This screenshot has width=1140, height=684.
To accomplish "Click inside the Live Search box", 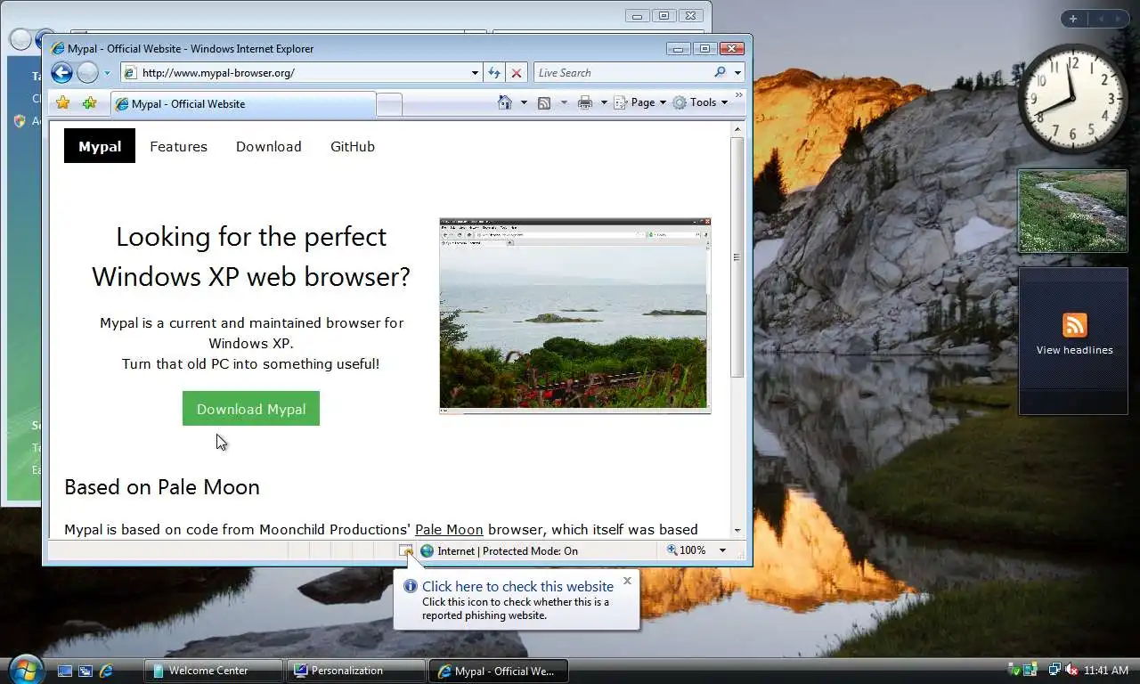I will [x=622, y=73].
